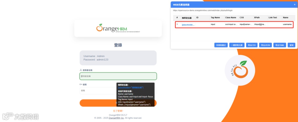The height and width of the screenshot is (122, 298).
Task: Click the 一键获取元素 button
Action: pos(237,45)
